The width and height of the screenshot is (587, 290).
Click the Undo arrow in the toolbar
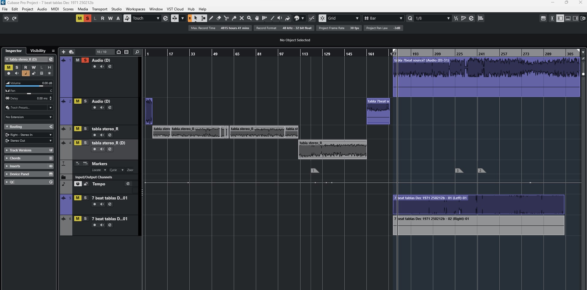pos(6,18)
